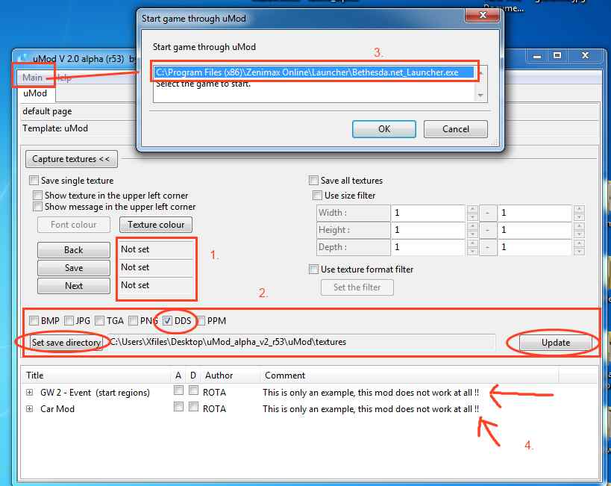
Task: Toggle the A checkbox for Car Mod
Action: 178,408
